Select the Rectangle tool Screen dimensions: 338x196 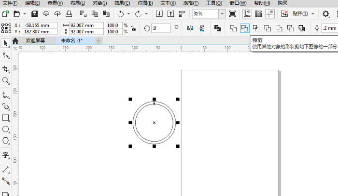pyautogui.click(x=6, y=118)
